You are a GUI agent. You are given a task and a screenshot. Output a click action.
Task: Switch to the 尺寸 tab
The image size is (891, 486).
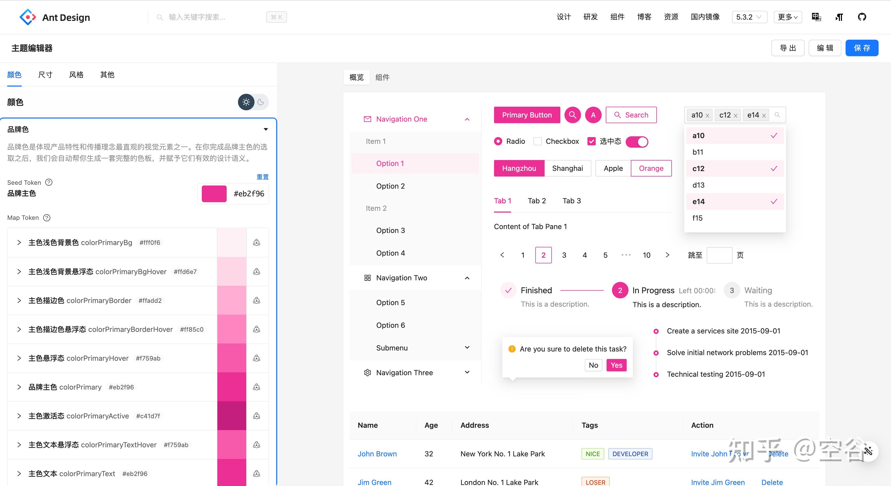click(45, 75)
